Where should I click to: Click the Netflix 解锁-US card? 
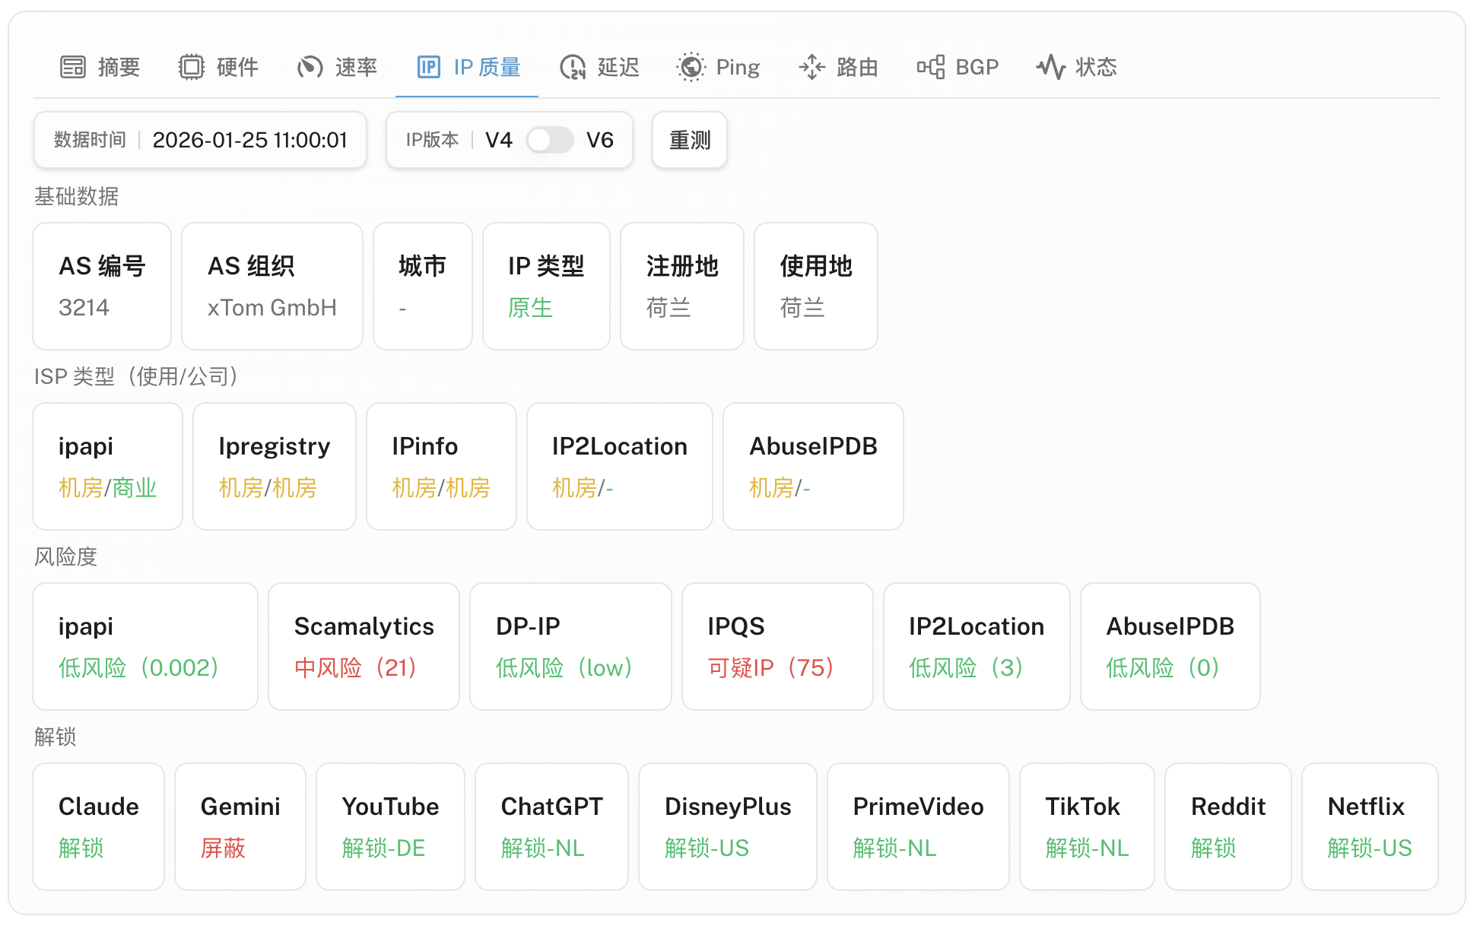[1369, 826]
